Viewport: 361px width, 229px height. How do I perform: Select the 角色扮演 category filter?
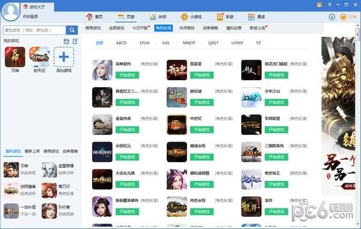164,28
